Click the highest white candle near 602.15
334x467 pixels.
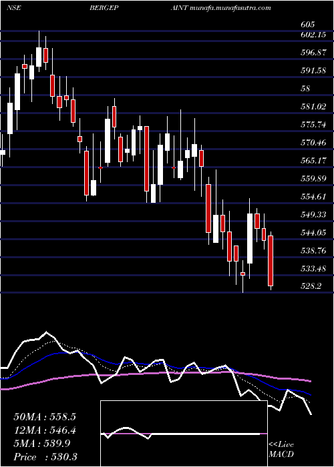(39, 57)
